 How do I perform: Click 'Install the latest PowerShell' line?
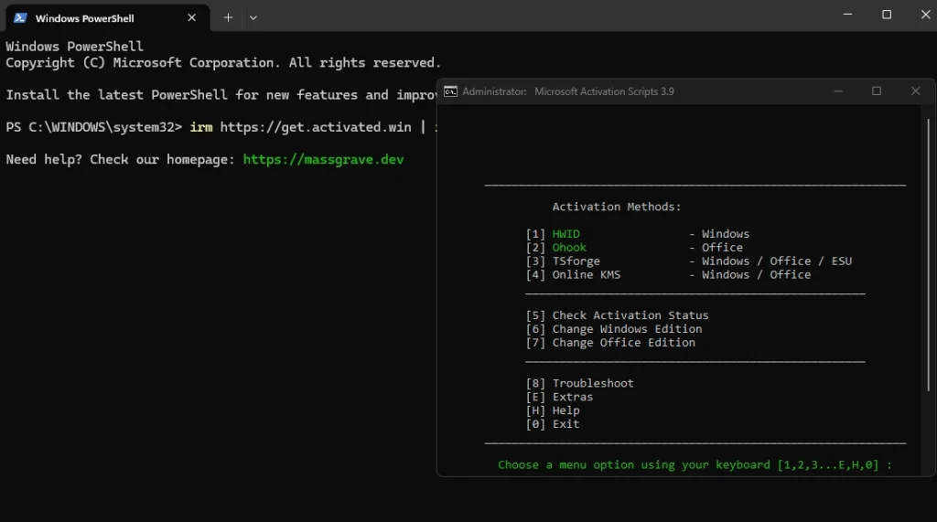(221, 95)
